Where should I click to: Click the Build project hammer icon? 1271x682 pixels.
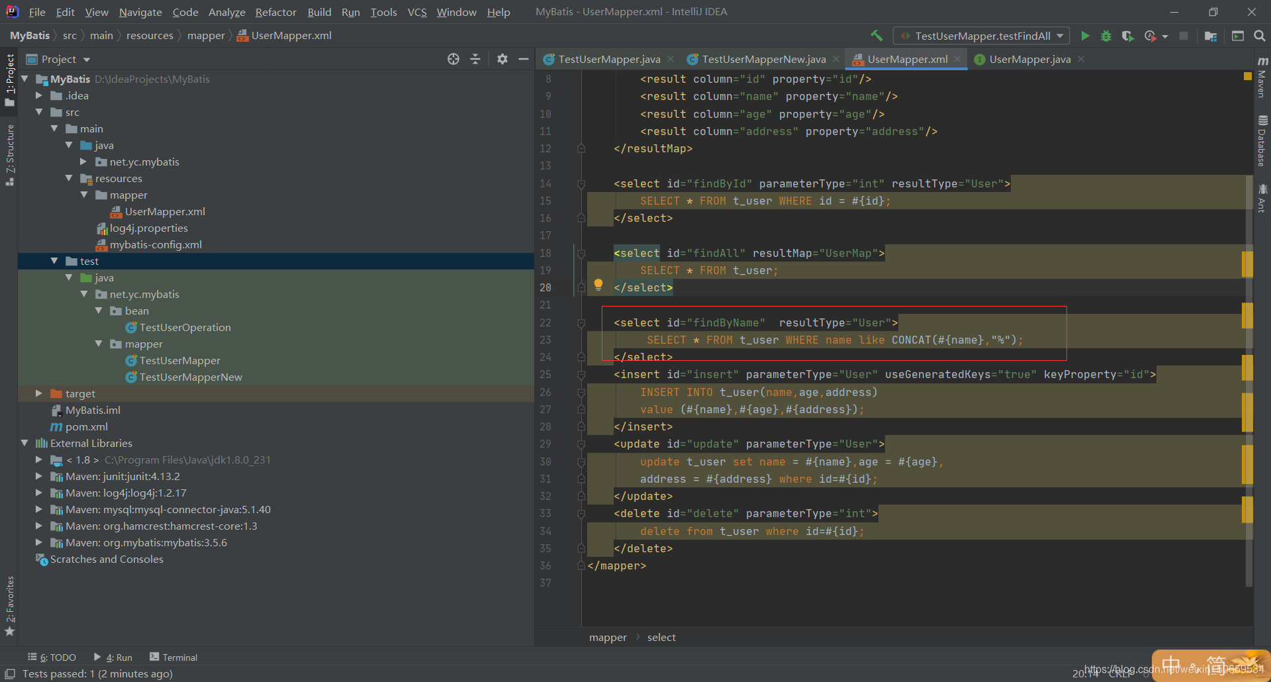coord(876,36)
